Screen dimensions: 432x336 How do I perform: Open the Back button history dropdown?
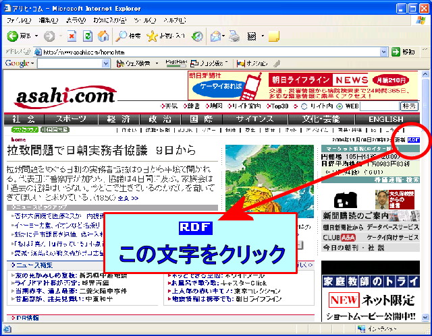[x=36, y=36]
